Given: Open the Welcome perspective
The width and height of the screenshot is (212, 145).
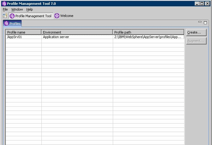Looking at the screenshot, I should tap(64, 16).
